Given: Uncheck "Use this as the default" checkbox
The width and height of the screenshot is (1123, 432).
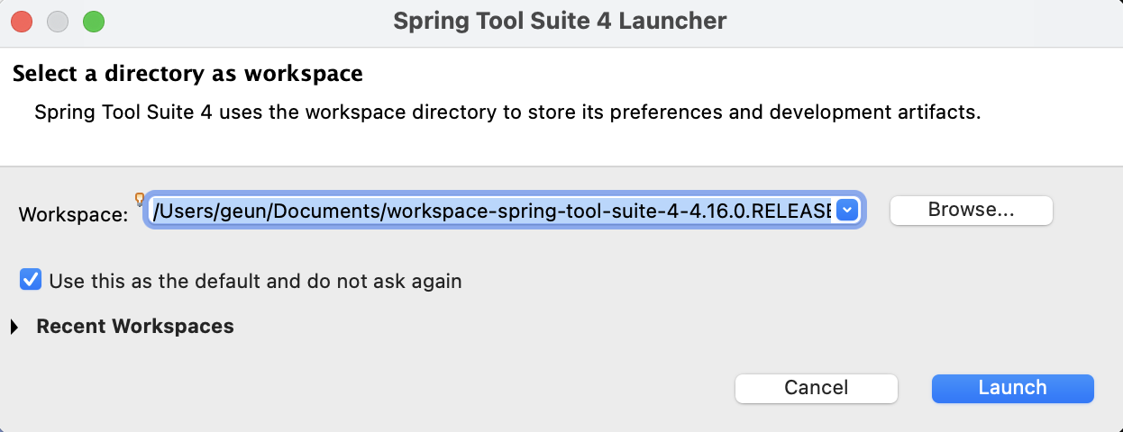Looking at the screenshot, I should tap(31, 280).
